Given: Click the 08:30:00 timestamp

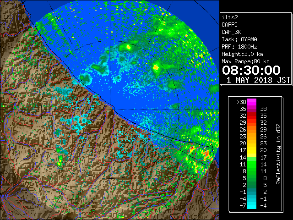Looking at the screenshot, I should (x=251, y=70).
